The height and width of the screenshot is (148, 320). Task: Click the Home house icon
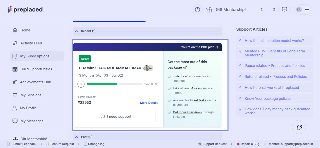coord(15,30)
